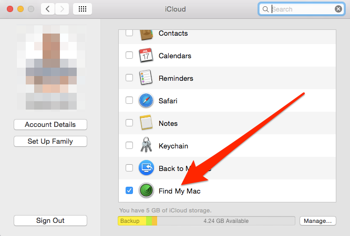Click the magnifying glass search icon
This screenshot has height=236, width=350.
(265, 9)
